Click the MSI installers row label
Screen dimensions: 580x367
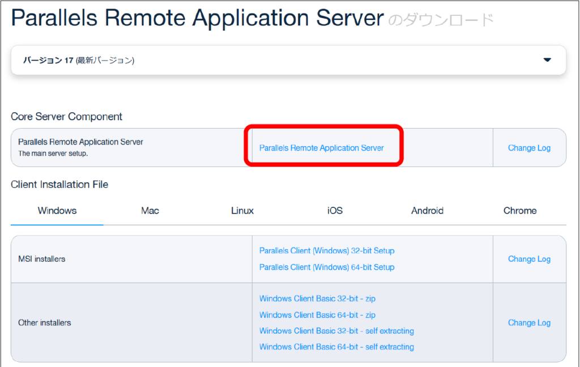(42, 259)
